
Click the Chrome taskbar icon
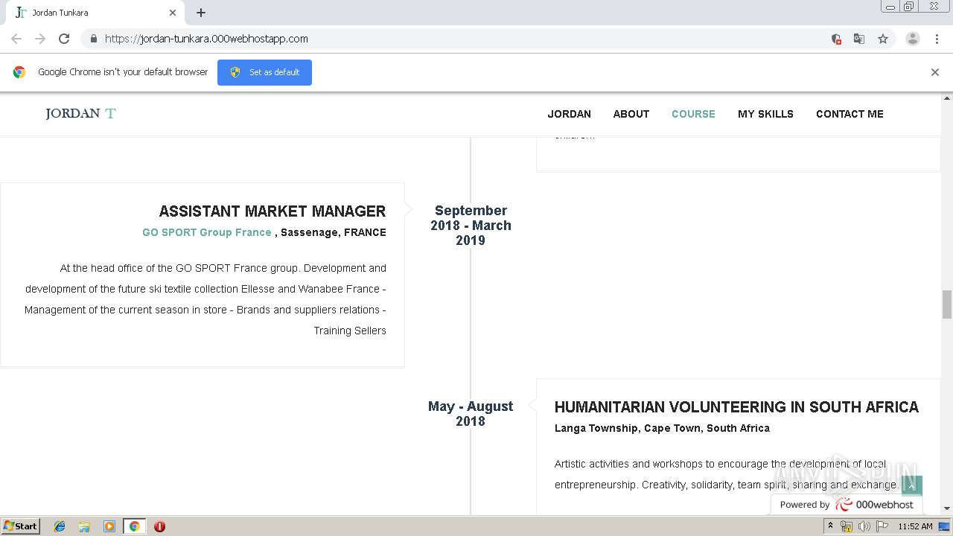pyautogui.click(x=134, y=526)
